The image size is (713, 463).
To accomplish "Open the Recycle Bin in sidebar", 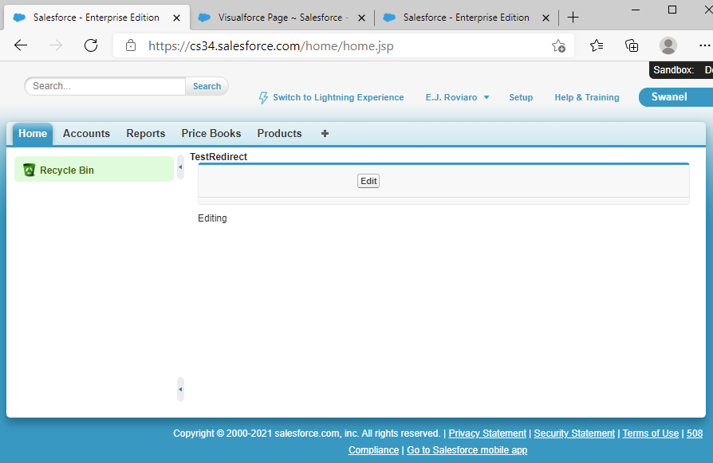I will coord(67,170).
